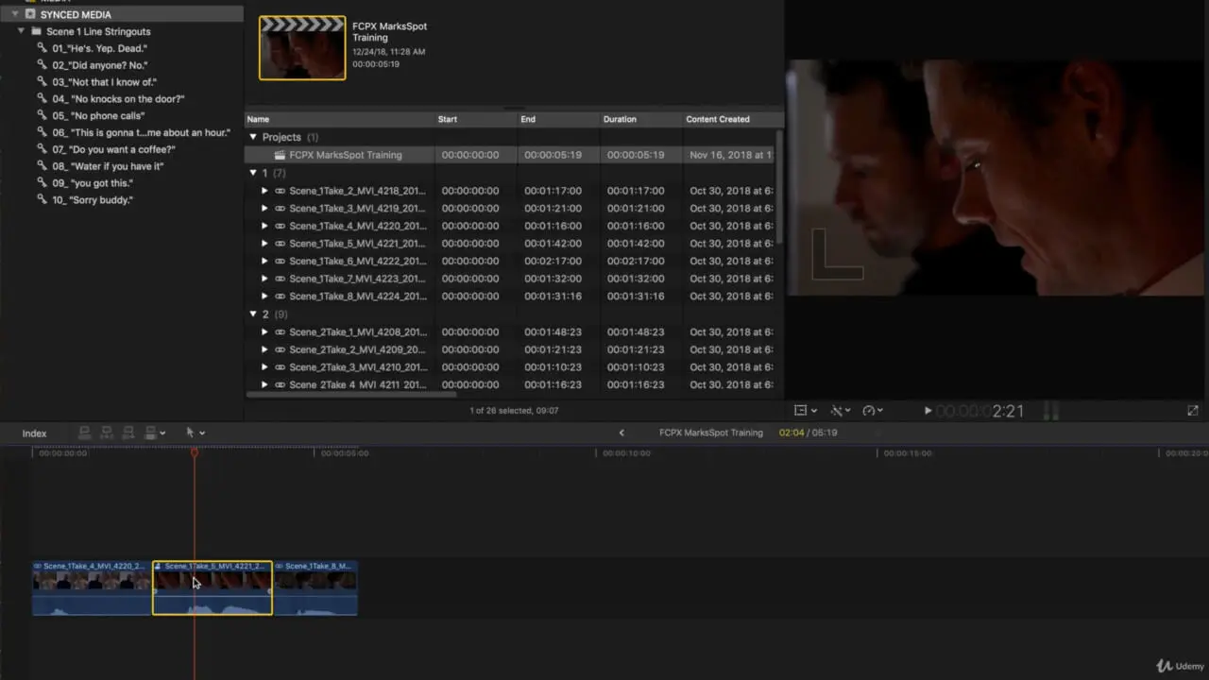Sort browser by Name column
Image resolution: width=1209 pixels, height=680 pixels.
(258, 119)
